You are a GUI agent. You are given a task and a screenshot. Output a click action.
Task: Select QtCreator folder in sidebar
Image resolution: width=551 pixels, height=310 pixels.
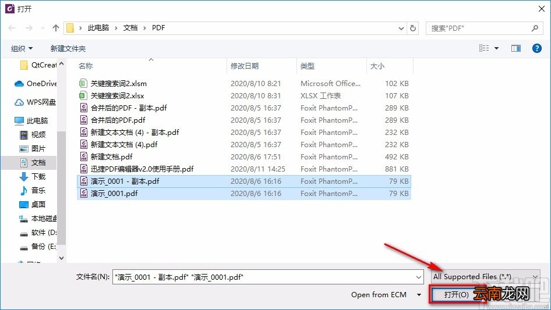pos(38,65)
